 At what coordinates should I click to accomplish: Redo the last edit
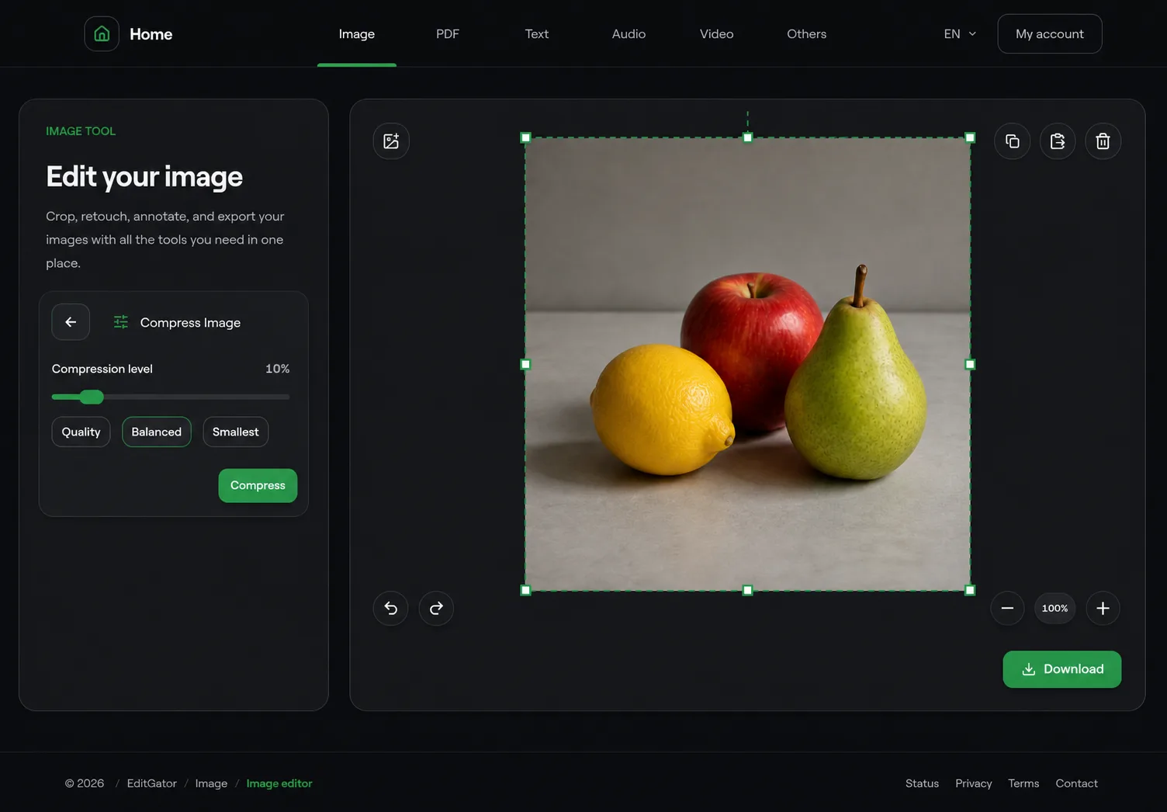pyautogui.click(x=436, y=609)
